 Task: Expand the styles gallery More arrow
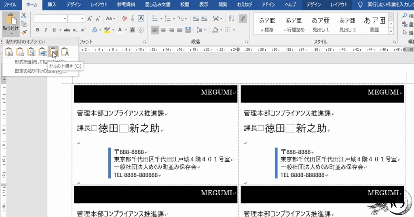click(x=391, y=31)
